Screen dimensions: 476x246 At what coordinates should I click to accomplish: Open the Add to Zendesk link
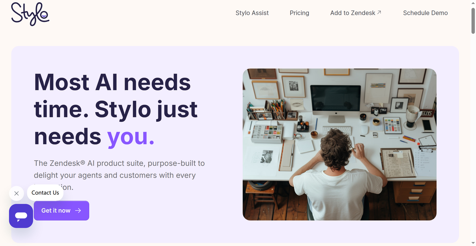(x=356, y=13)
